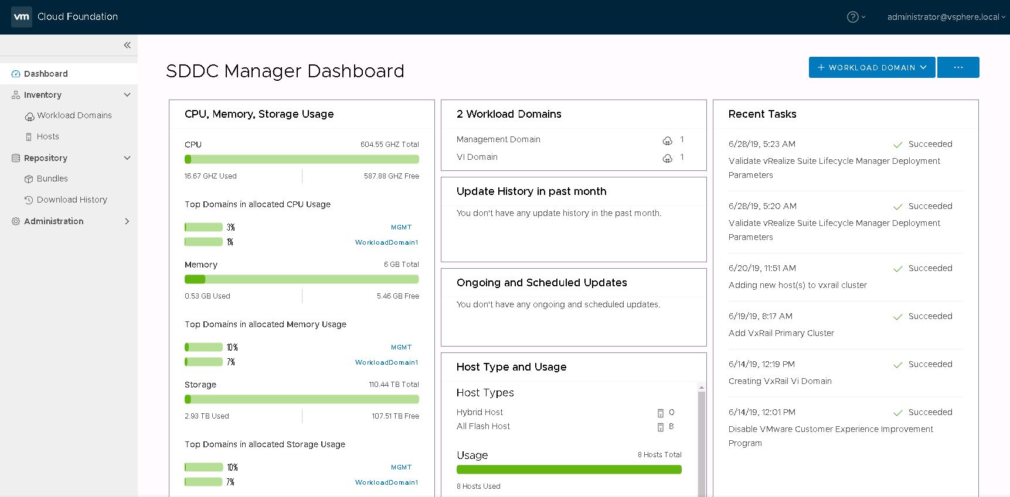Collapse the Inventory section chevron
Screen dimensions: 1010x497
coord(127,95)
